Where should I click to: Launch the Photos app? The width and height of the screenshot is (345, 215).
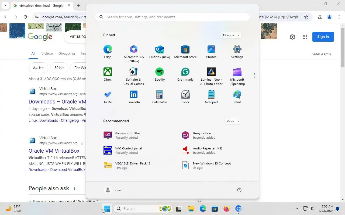211,52
